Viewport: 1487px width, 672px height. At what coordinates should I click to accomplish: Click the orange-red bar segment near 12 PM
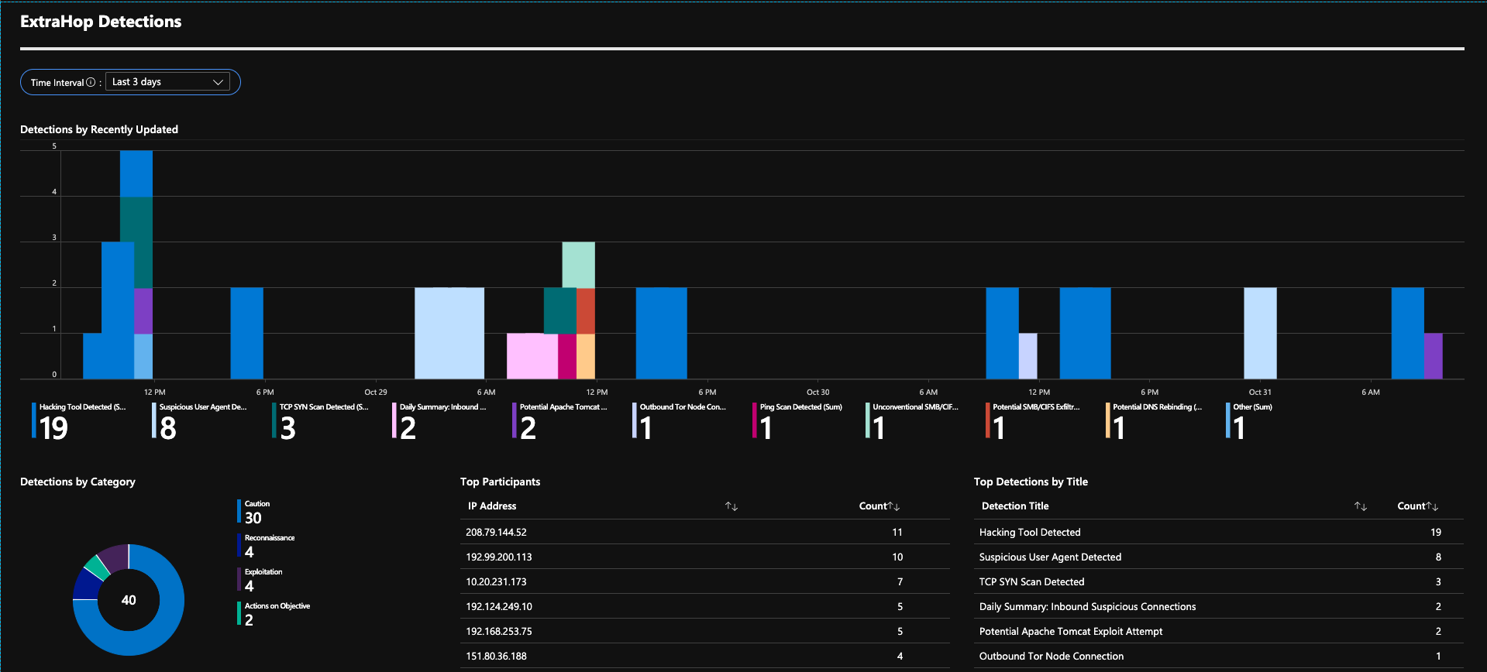tap(586, 310)
